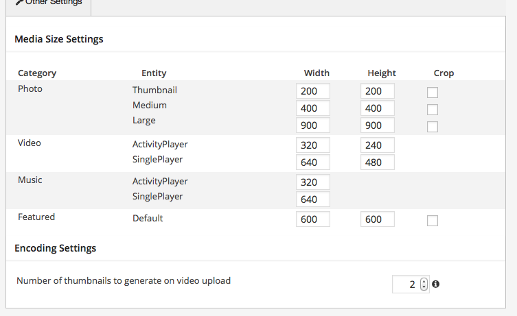Screen dimensions: 517x316
Task: Edit Music ActivityPlayer width field
Action: coord(313,182)
